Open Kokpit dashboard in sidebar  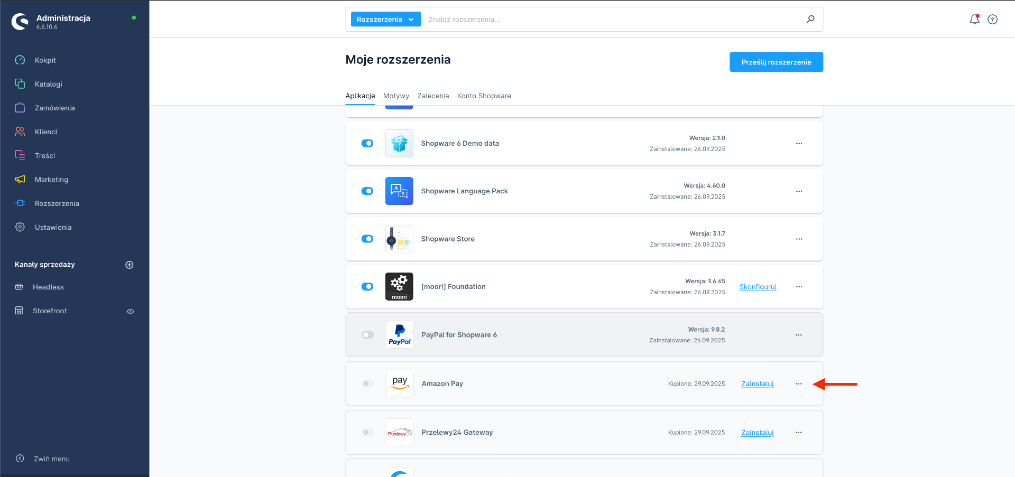pyautogui.click(x=45, y=60)
